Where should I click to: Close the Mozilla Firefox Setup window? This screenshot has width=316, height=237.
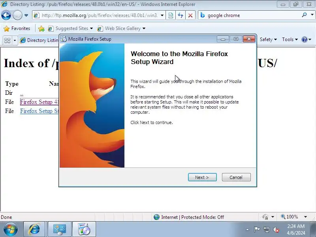click(x=249, y=39)
